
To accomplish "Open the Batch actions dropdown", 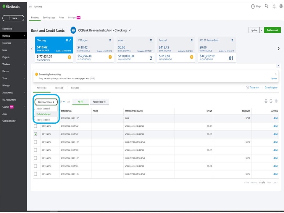I will [46, 102].
